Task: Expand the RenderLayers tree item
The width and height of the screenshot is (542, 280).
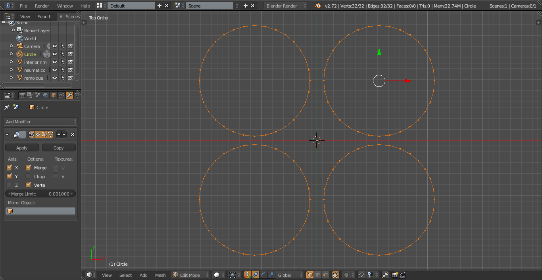Action: [x=13, y=30]
